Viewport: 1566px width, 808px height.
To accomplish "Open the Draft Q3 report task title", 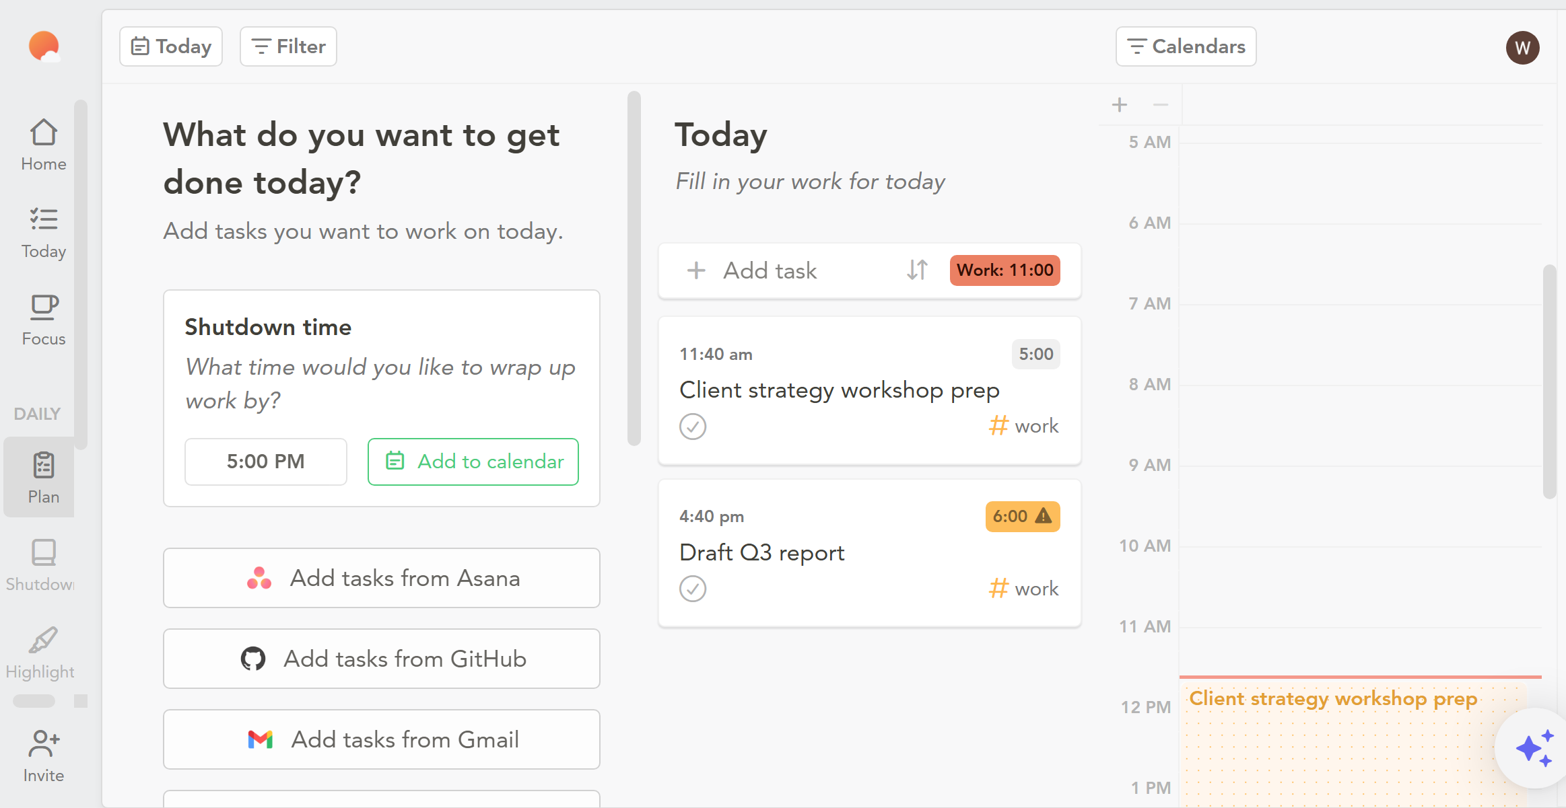I will 761,552.
